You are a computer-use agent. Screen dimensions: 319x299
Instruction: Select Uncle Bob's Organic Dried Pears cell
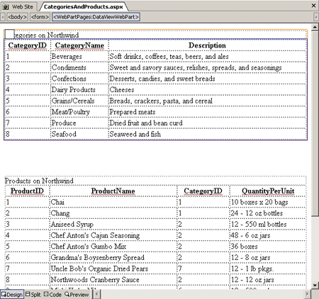[x=113, y=269]
